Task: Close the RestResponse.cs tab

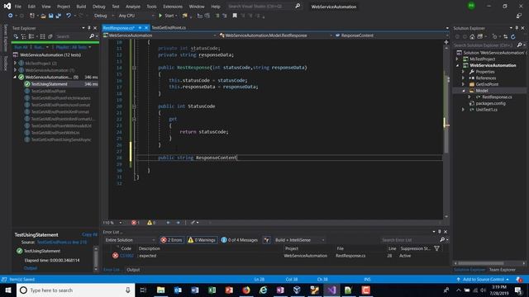Action: tap(146, 27)
